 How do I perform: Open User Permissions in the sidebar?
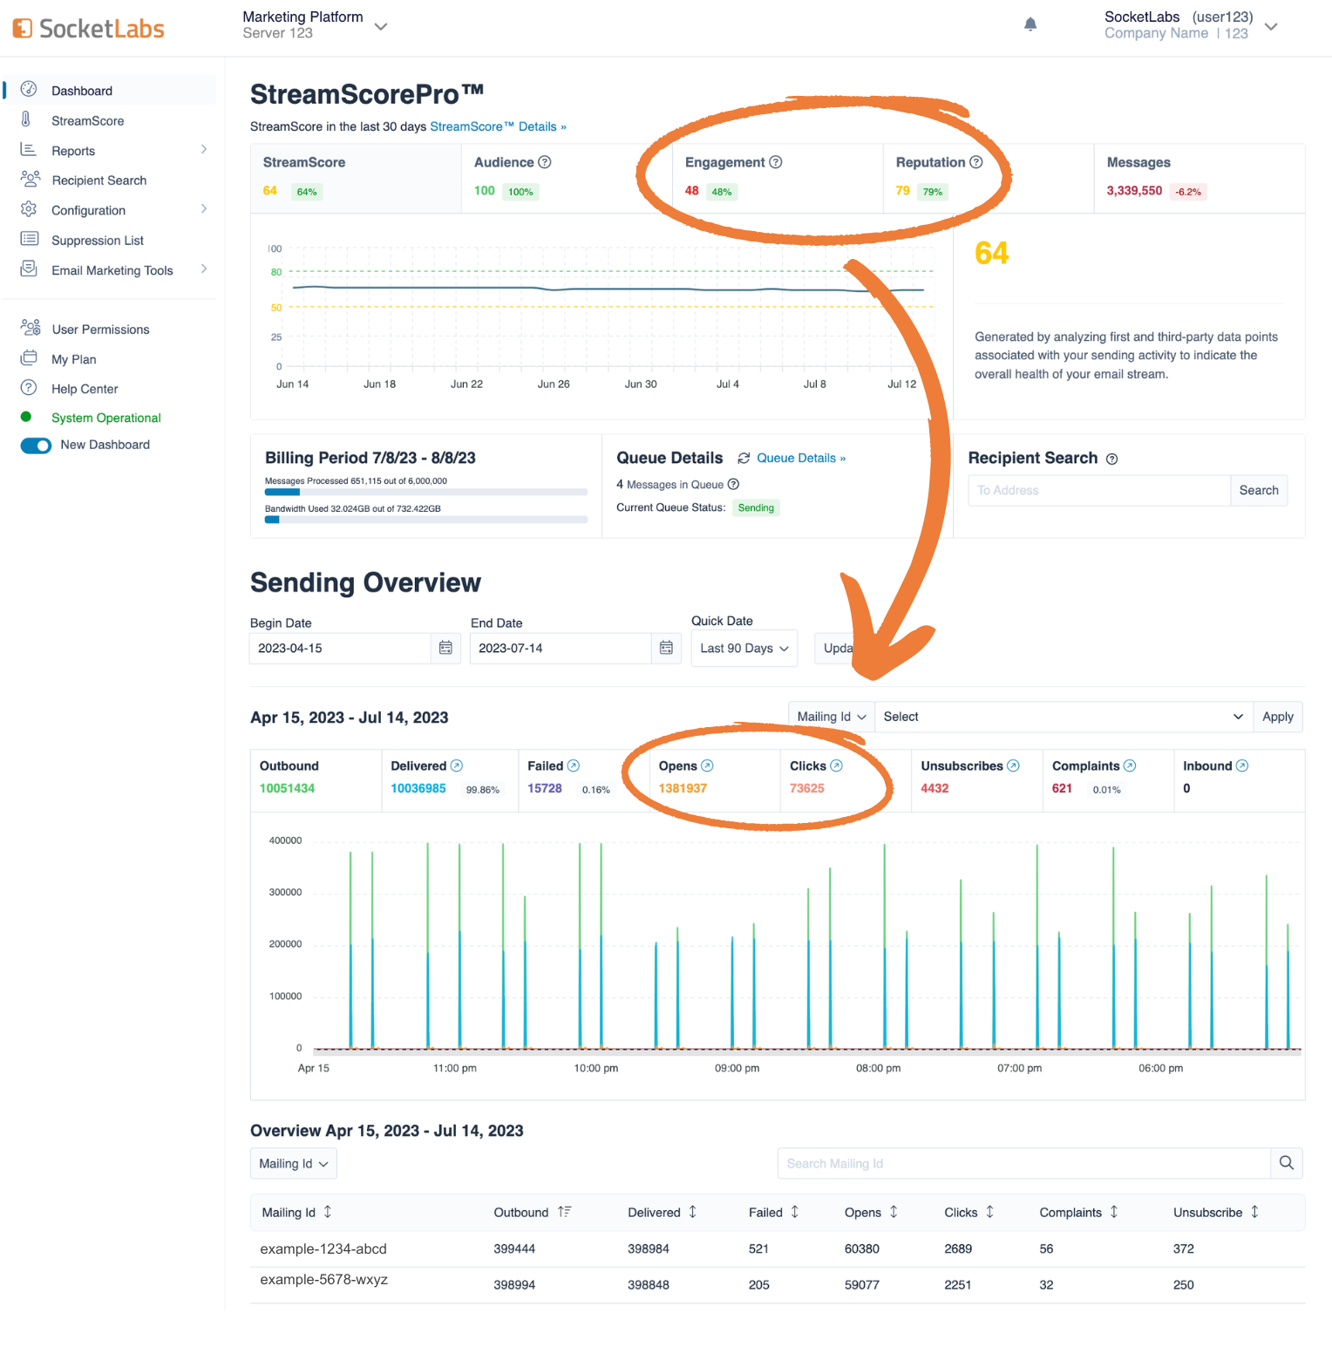coord(100,330)
